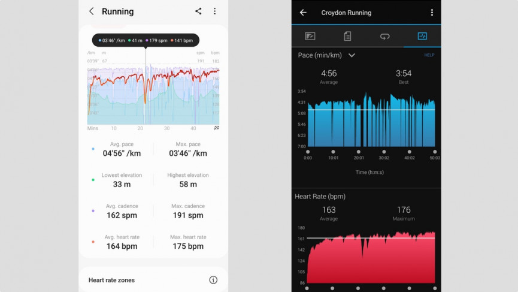Switch to the stats details tab

coord(347,36)
